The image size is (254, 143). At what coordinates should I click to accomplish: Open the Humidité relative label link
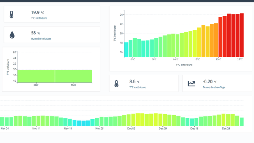click(41, 38)
